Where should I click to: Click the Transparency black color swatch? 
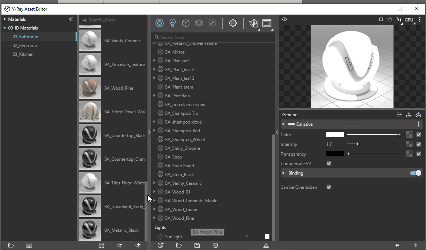(x=335, y=154)
